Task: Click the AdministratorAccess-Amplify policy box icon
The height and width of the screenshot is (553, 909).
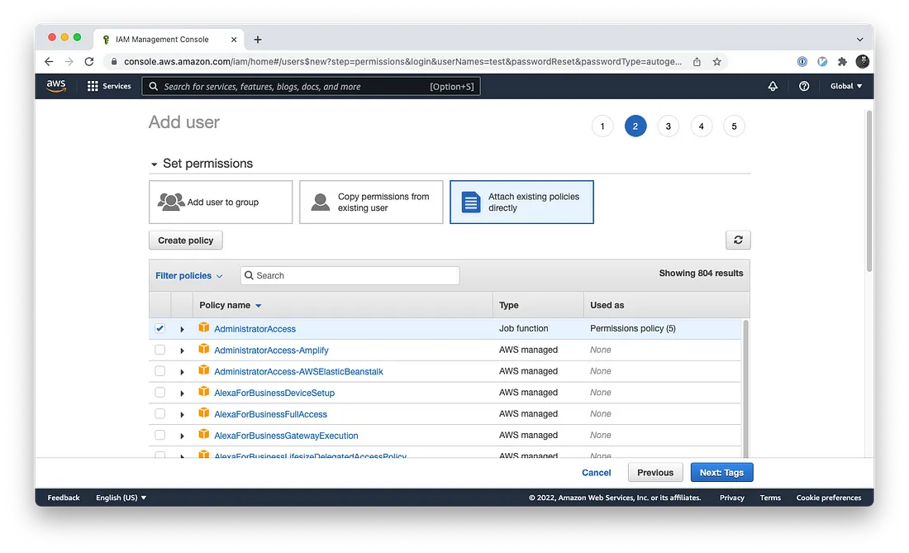Action: click(203, 349)
